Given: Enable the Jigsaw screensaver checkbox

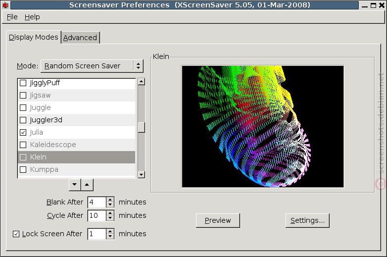Looking at the screenshot, I should [x=23, y=95].
